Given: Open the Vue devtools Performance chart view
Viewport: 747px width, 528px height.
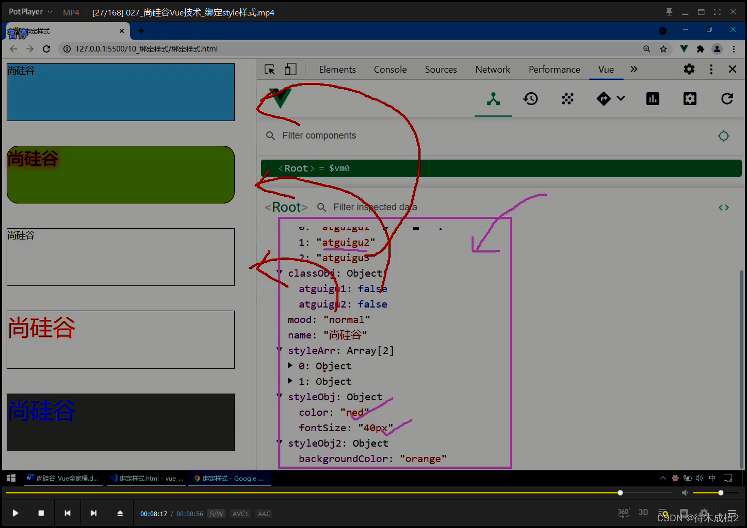Looking at the screenshot, I should point(653,99).
